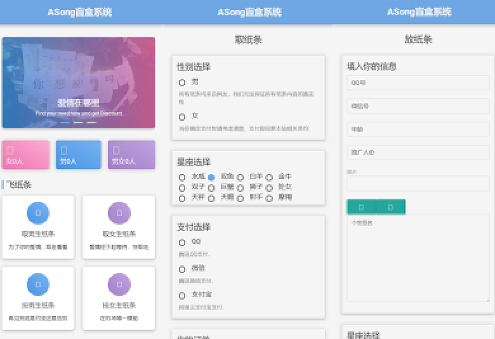This screenshot has height=339, width=495.
Task: Focus the 微信号 input field
Action: click(x=418, y=106)
